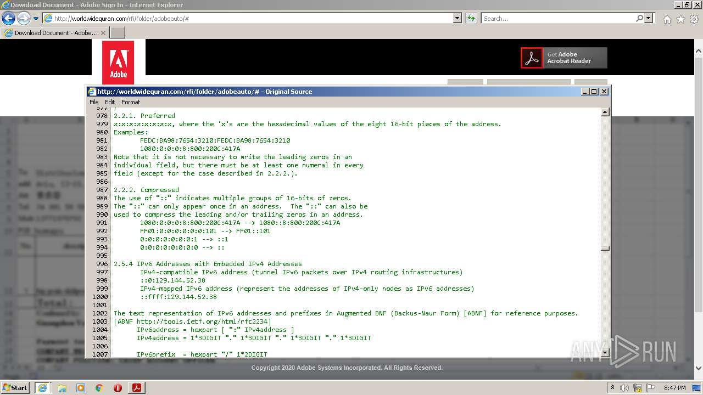Open the Tools gear icon
Image resolution: width=703 pixels, height=395 pixels.
click(694, 19)
